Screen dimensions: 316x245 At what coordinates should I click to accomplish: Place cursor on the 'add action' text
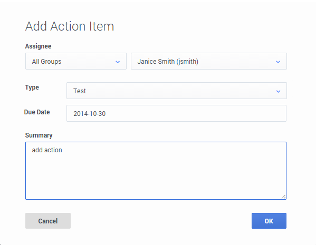point(47,150)
